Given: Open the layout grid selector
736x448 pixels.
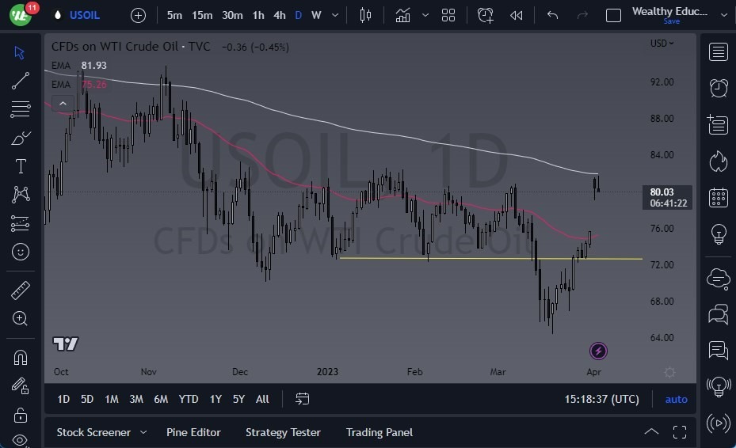Looking at the screenshot, I should [x=448, y=16].
